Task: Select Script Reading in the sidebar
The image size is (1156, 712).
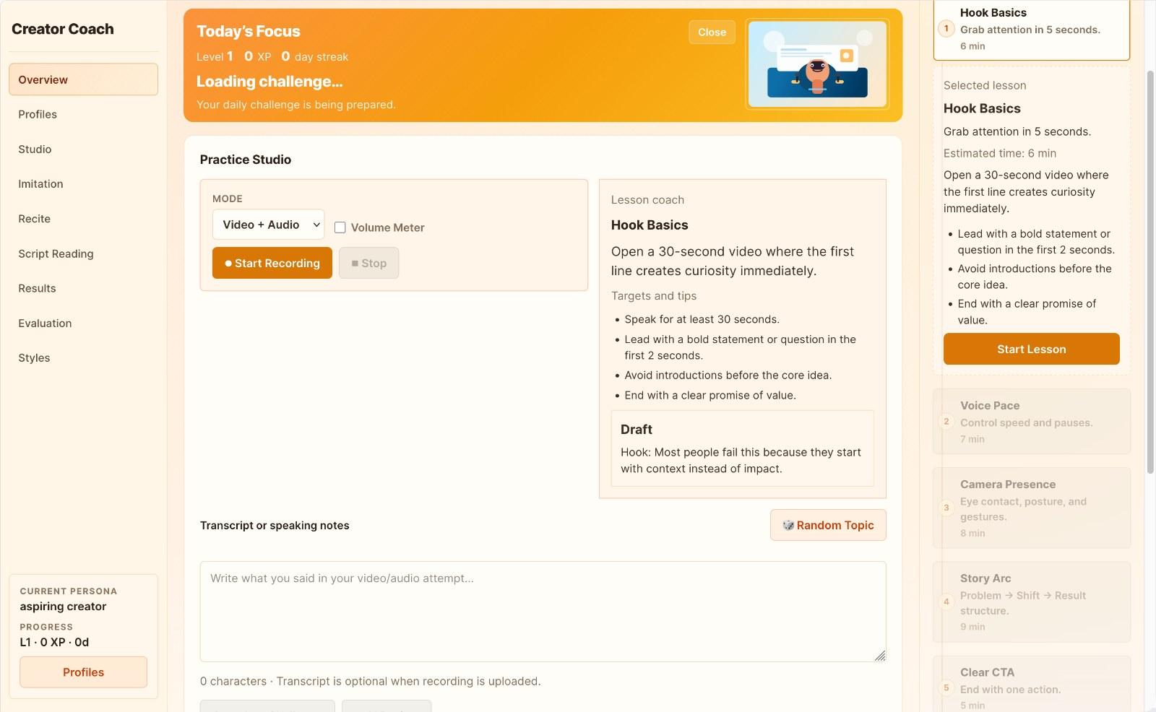Action: (x=56, y=253)
